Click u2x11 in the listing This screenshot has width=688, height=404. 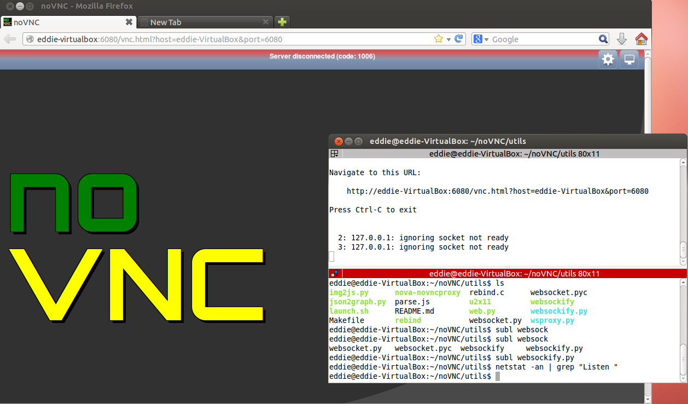point(480,302)
